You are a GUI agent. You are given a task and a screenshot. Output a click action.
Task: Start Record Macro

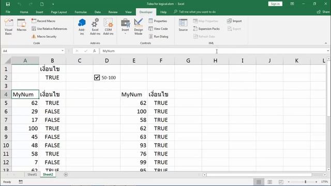43,21
